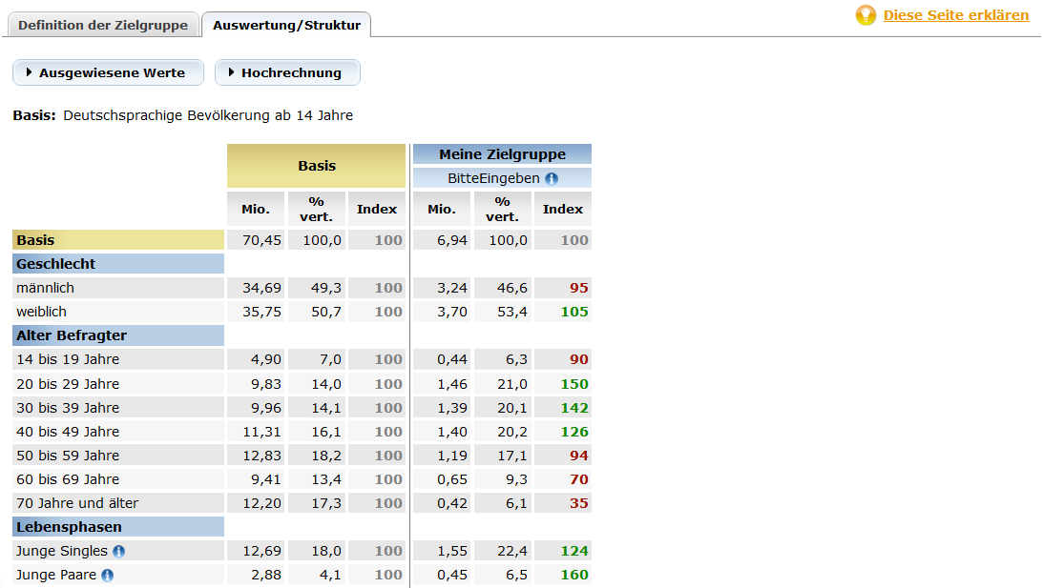
Task: Click the yellow Basis column header
Action: (317, 166)
